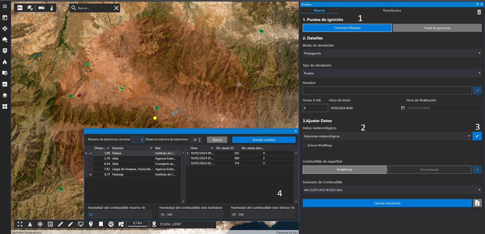
Task: Click the Calcular simulación button
Action: 387,203
